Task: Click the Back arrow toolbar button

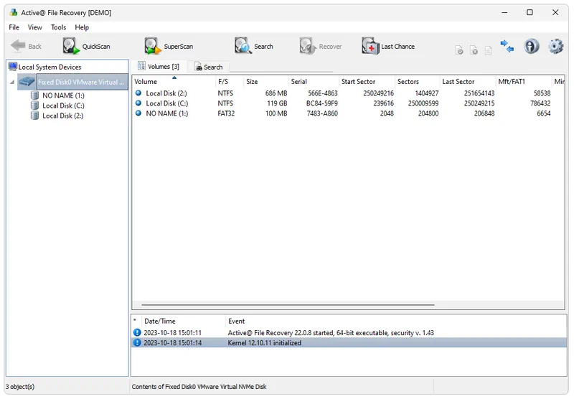Action: tap(26, 47)
